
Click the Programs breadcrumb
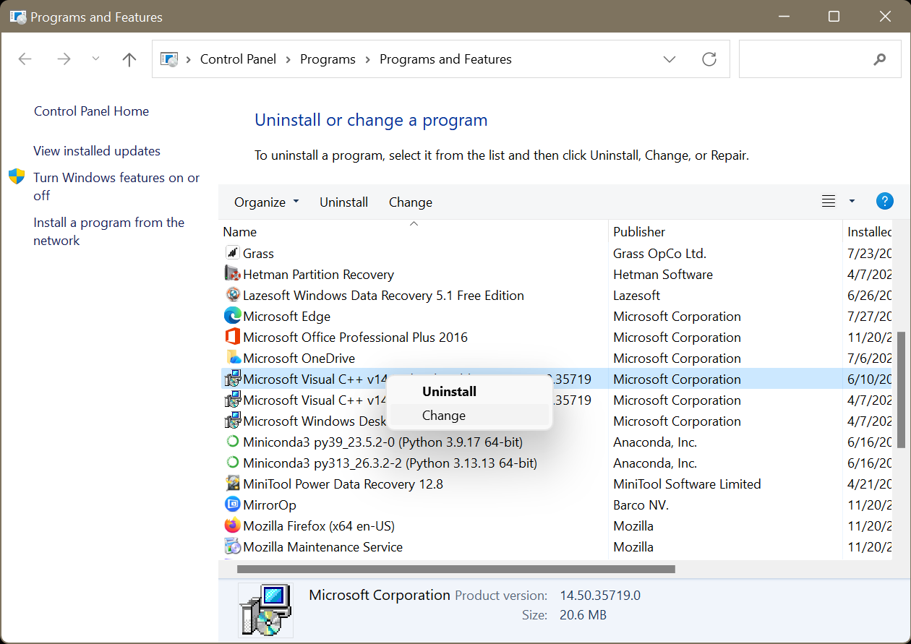328,59
